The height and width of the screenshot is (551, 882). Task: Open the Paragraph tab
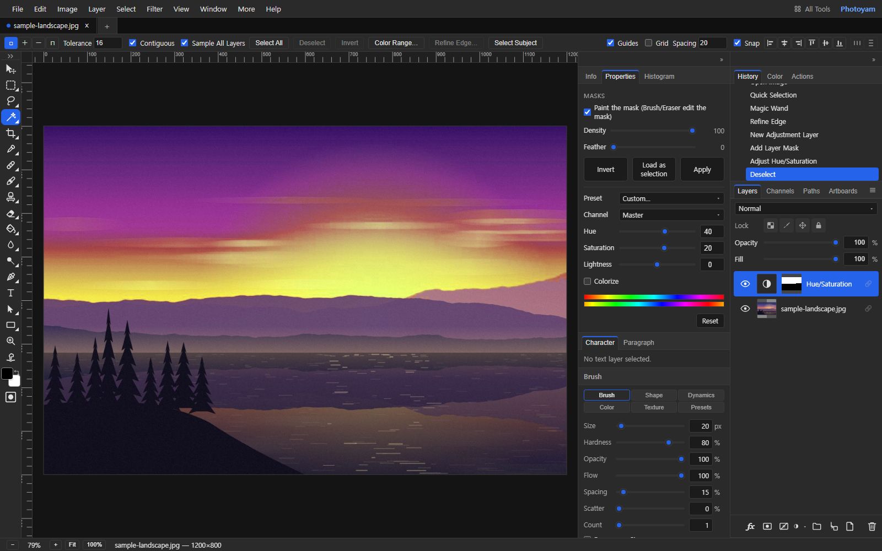click(638, 343)
